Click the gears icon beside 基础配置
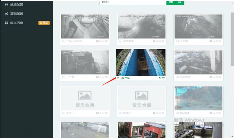 (x=6, y=14)
